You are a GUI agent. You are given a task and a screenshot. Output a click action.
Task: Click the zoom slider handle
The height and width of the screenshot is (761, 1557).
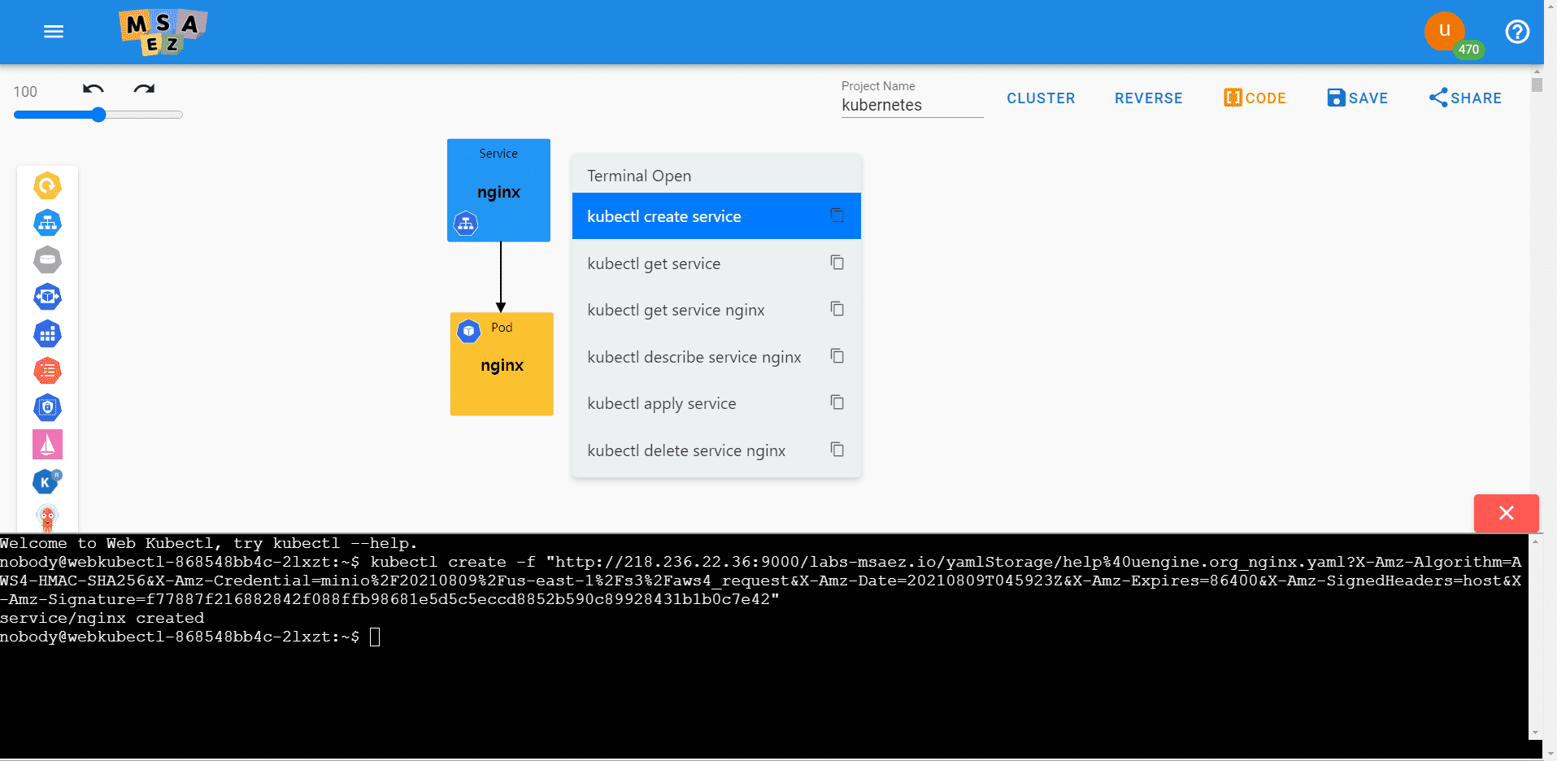point(98,115)
